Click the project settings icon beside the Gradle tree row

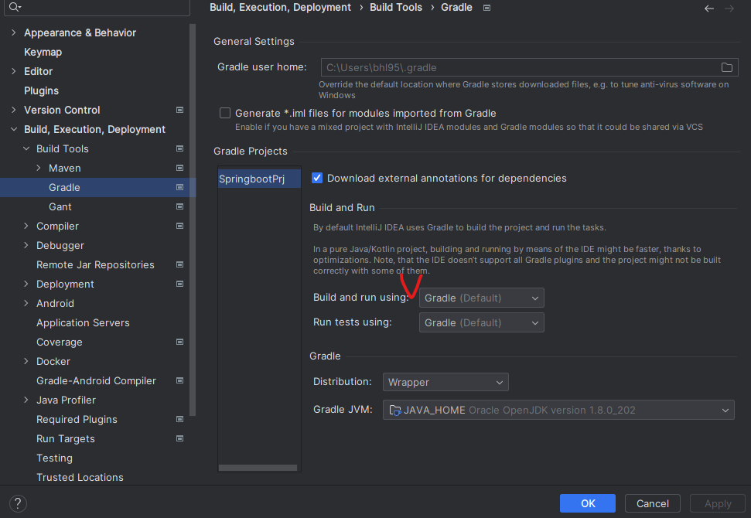tap(179, 187)
